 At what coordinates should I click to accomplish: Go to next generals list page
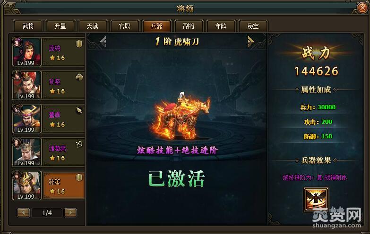click(70, 213)
